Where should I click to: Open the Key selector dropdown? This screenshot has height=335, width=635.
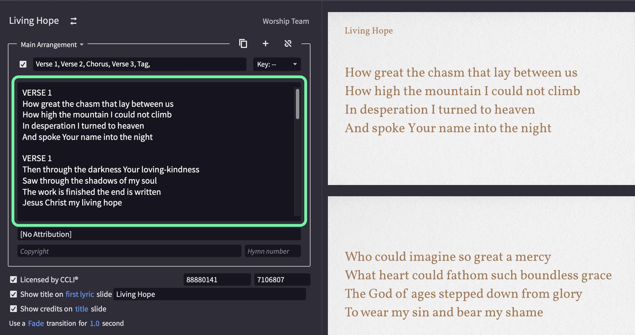pyautogui.click(x=277, y=64)
